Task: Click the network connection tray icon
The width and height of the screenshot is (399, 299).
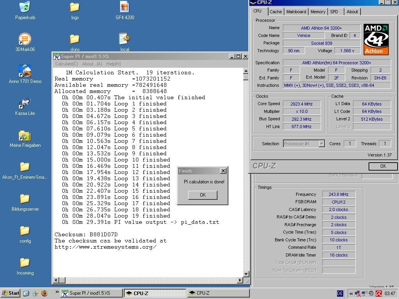Action: [x=358, y=294]
